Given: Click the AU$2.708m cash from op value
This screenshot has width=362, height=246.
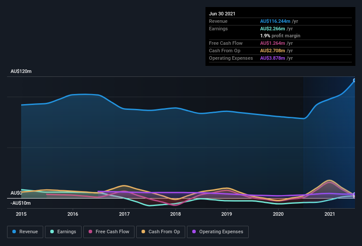Looking at the screenshot, I should tap(272, 51).
